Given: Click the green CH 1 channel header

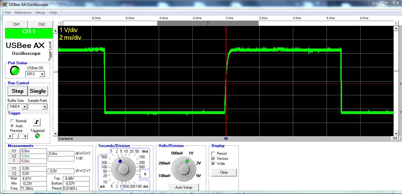Looking at the screenshot, I should pyautogui.click(x=29, y=33).
